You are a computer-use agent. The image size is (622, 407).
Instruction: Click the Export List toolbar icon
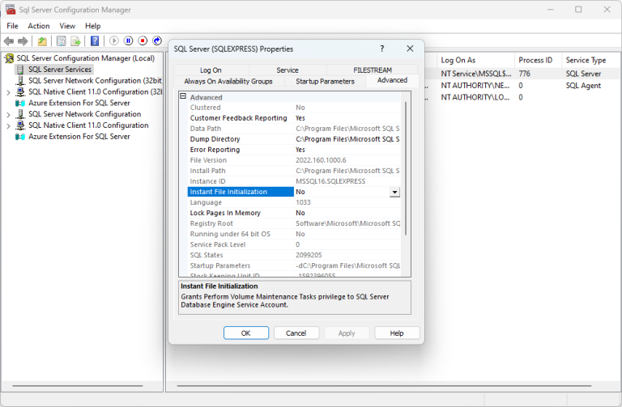pos(75,40)
